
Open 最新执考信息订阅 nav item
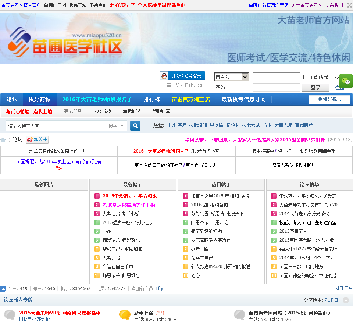click(x=243, y=100)
